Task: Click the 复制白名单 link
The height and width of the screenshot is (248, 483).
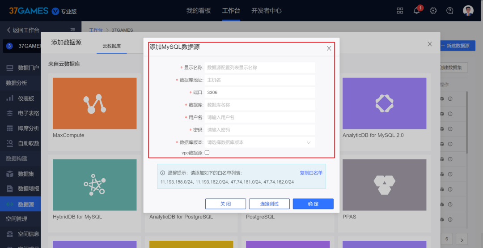Action: coord(311,173)
